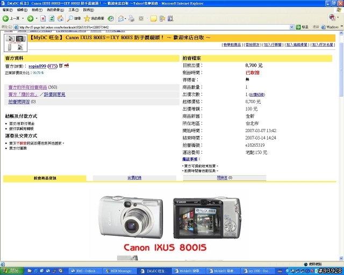Switch to NMI - Outlook taskbar window
Image resolution: width=344 pixels, height=275 pixels.
coord(84,271)
